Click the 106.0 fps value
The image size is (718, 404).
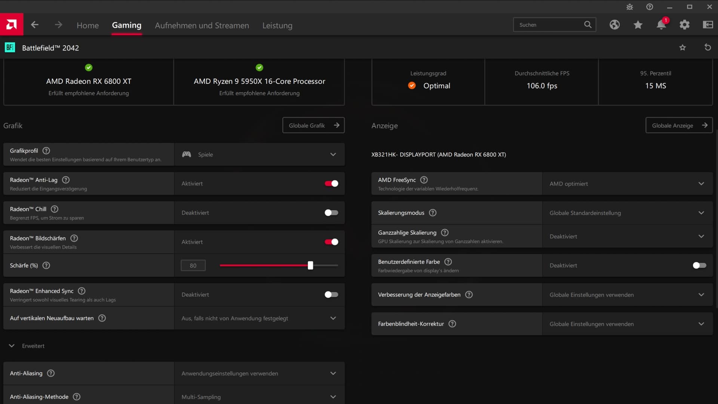pos(542,86)
